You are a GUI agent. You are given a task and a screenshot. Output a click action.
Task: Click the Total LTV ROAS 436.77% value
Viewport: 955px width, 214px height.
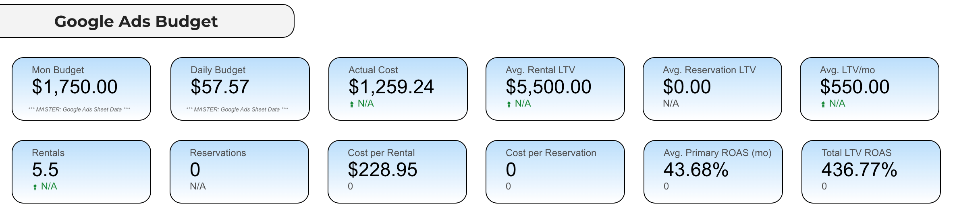859,170
